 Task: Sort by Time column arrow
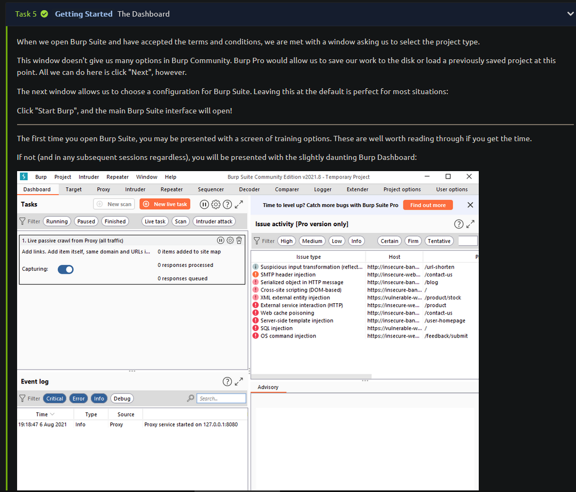(52, 414)
